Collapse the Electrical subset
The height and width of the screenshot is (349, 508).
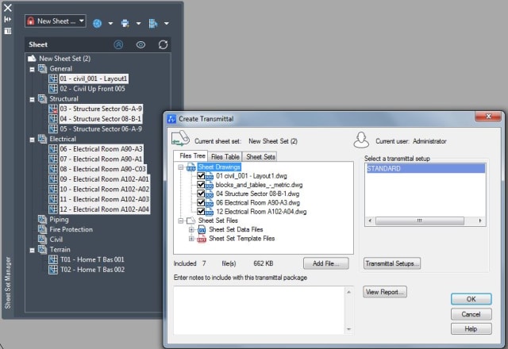[x=32, y=140]
